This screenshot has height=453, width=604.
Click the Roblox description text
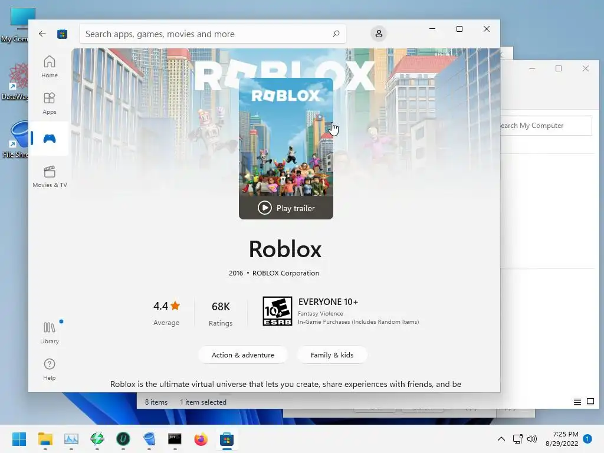coord(285,384)
